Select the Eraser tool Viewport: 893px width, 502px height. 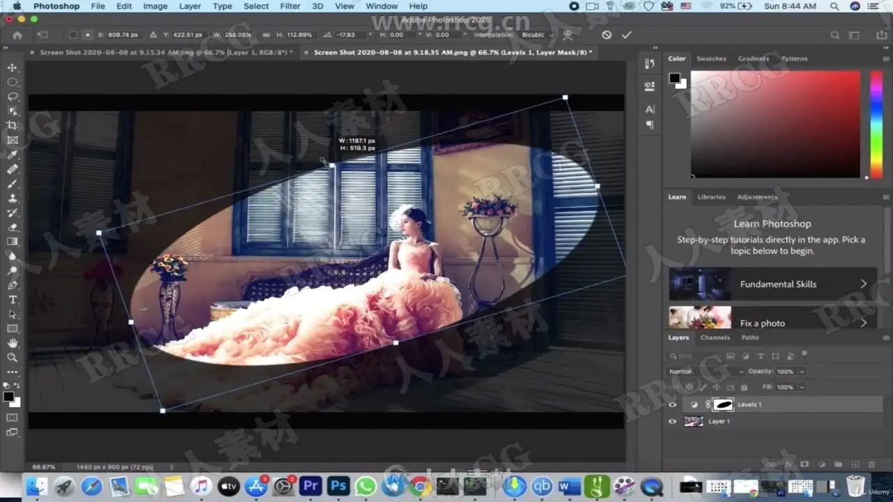[13, 227]
